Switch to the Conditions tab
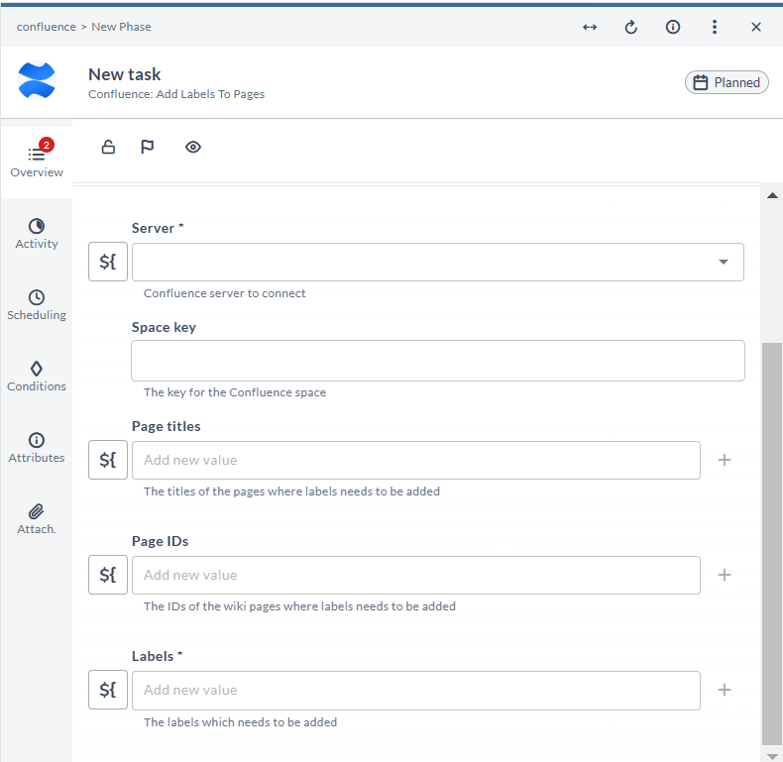783x762 pixels. [x=37, y=377]
